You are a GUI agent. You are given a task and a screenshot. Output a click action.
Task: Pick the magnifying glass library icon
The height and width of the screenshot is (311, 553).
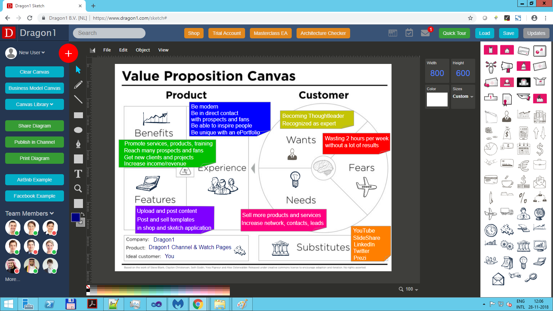[531, 277]
